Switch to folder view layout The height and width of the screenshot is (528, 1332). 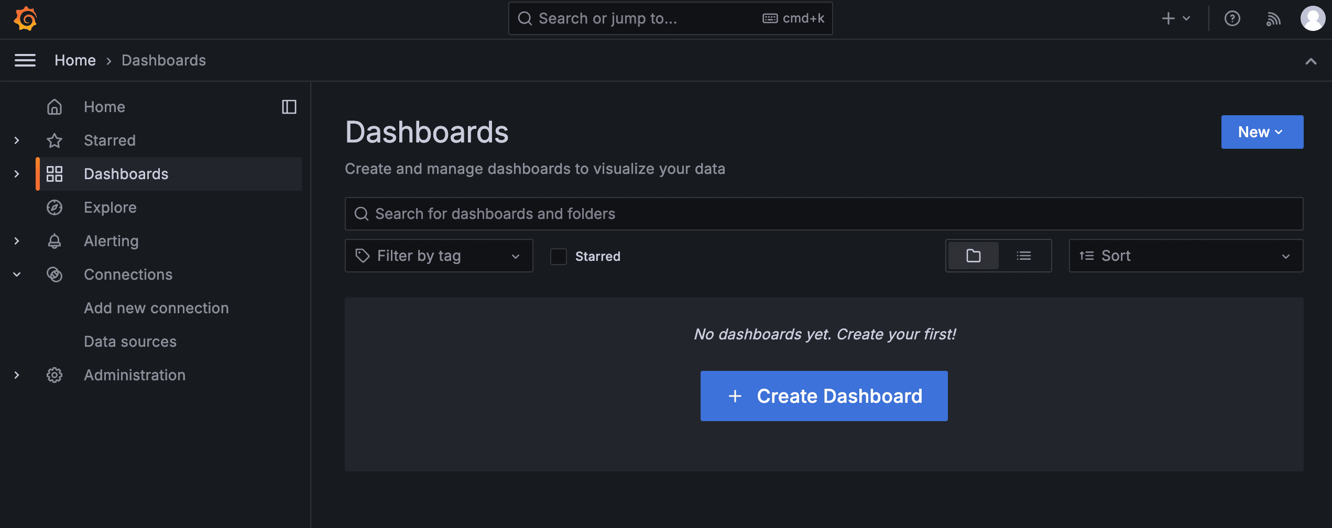[x=973, y=256]
